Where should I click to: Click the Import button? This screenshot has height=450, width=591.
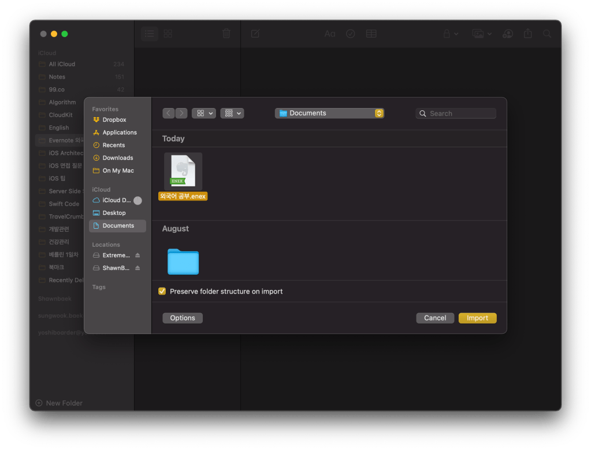(x=477, y=318)
